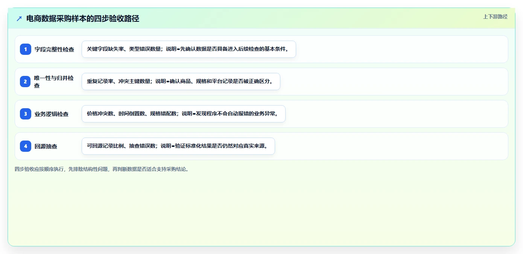Click the 回源抽查 step label
The width and height of the screenshot is (523, 254).
click(46, 147)
